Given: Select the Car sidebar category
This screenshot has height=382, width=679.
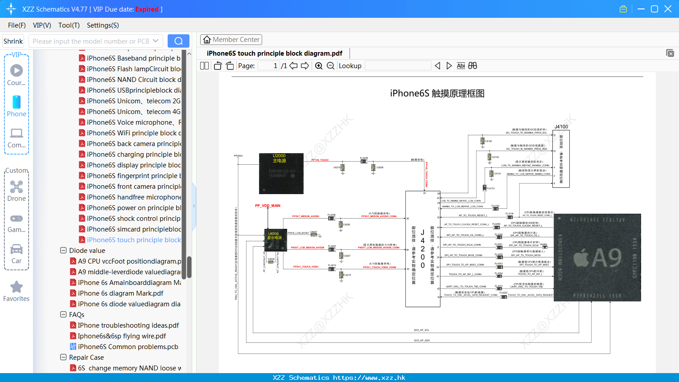Looking at the screenshot, I should click(x=16, y=254).
